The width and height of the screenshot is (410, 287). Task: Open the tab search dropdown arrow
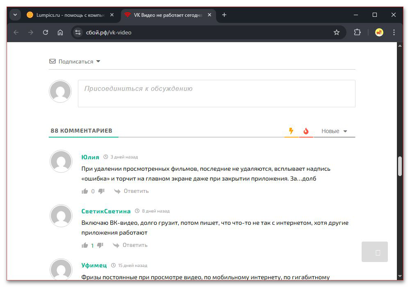15,15
